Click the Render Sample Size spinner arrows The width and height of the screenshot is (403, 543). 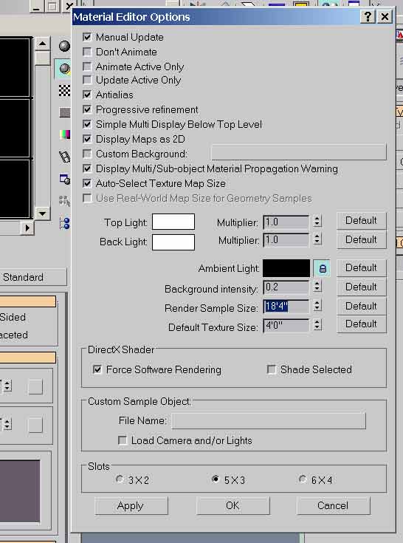point(317,306)
